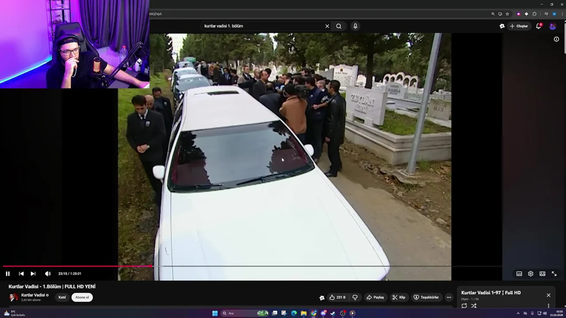
Task: Switch player to theater mode
Action: 542,274
